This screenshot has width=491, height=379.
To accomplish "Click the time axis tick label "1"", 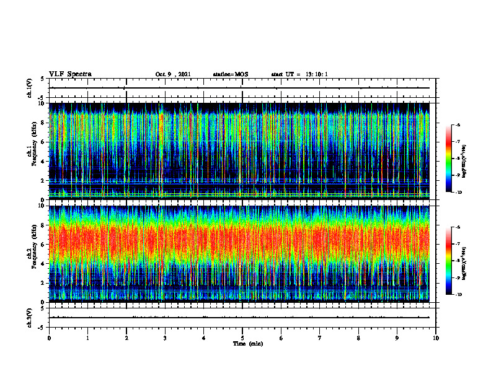I will tap(87, 338).
